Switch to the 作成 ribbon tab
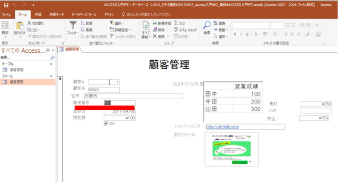This screenshot has height=190, width=339. click(38, 14)
